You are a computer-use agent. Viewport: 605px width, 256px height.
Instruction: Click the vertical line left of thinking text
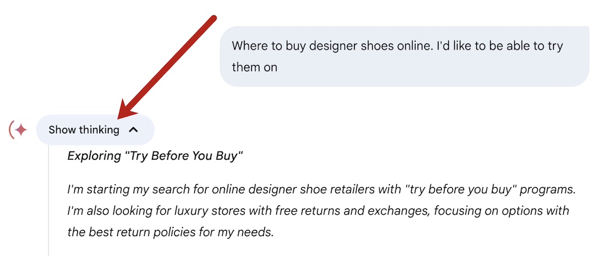pyautogui.click(x=48, y=199)
